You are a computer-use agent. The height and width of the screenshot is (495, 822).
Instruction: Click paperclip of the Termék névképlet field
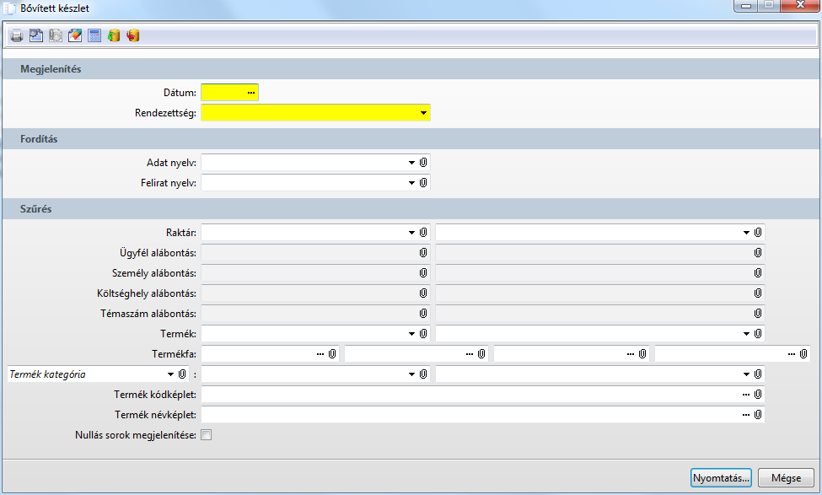click(758, 414)
